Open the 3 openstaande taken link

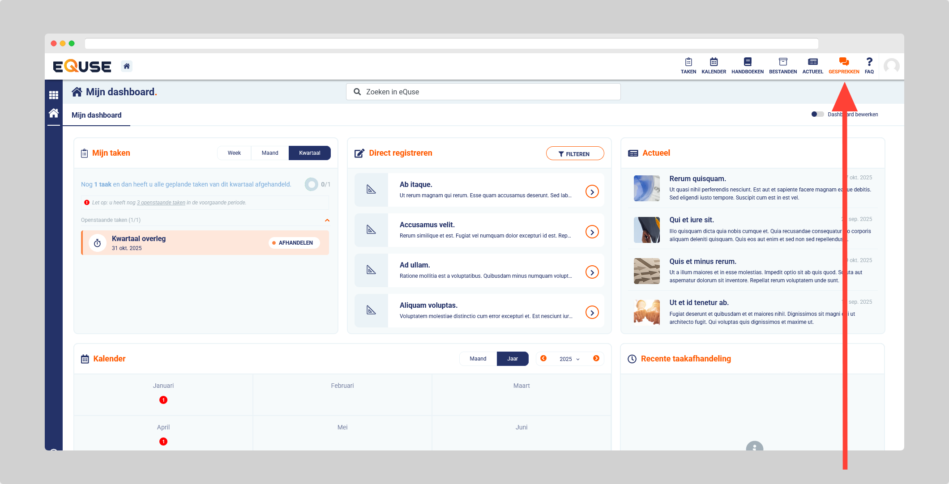tap(161, 203)
